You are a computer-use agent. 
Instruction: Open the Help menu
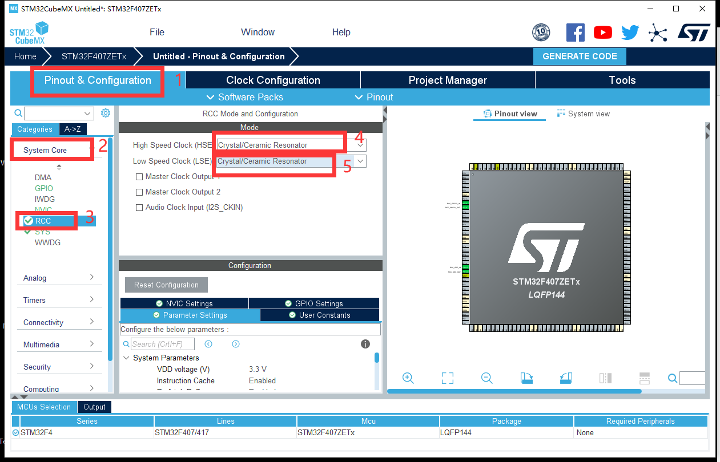[341, 33]
